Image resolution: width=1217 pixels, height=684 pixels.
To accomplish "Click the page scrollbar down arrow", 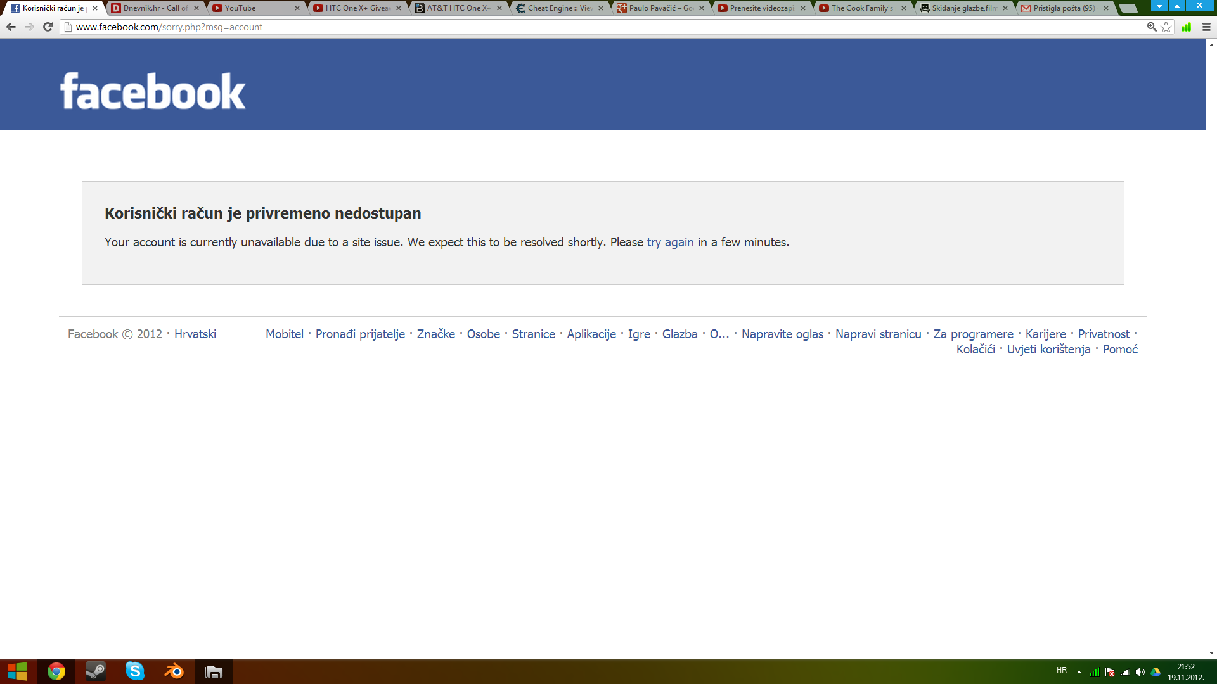I will point(1211,654).
